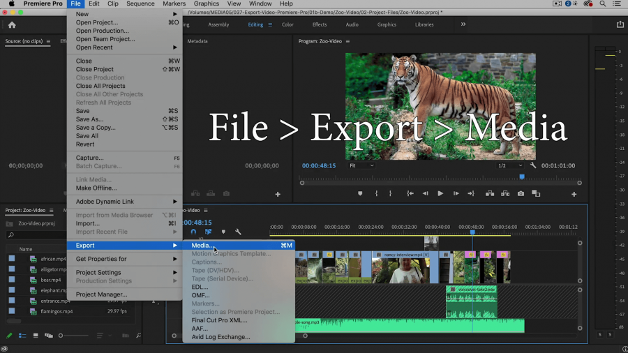Open timeline Zoo-Video panel menu
Image resolution: width=628 pixels, height=353 pixels.
coord(205,210)
